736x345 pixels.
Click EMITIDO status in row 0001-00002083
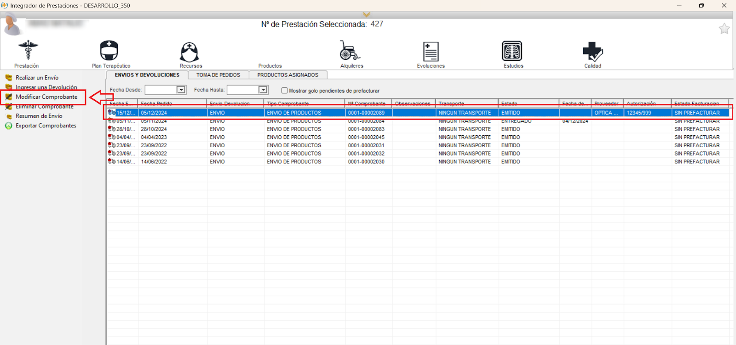click(511, 129)
